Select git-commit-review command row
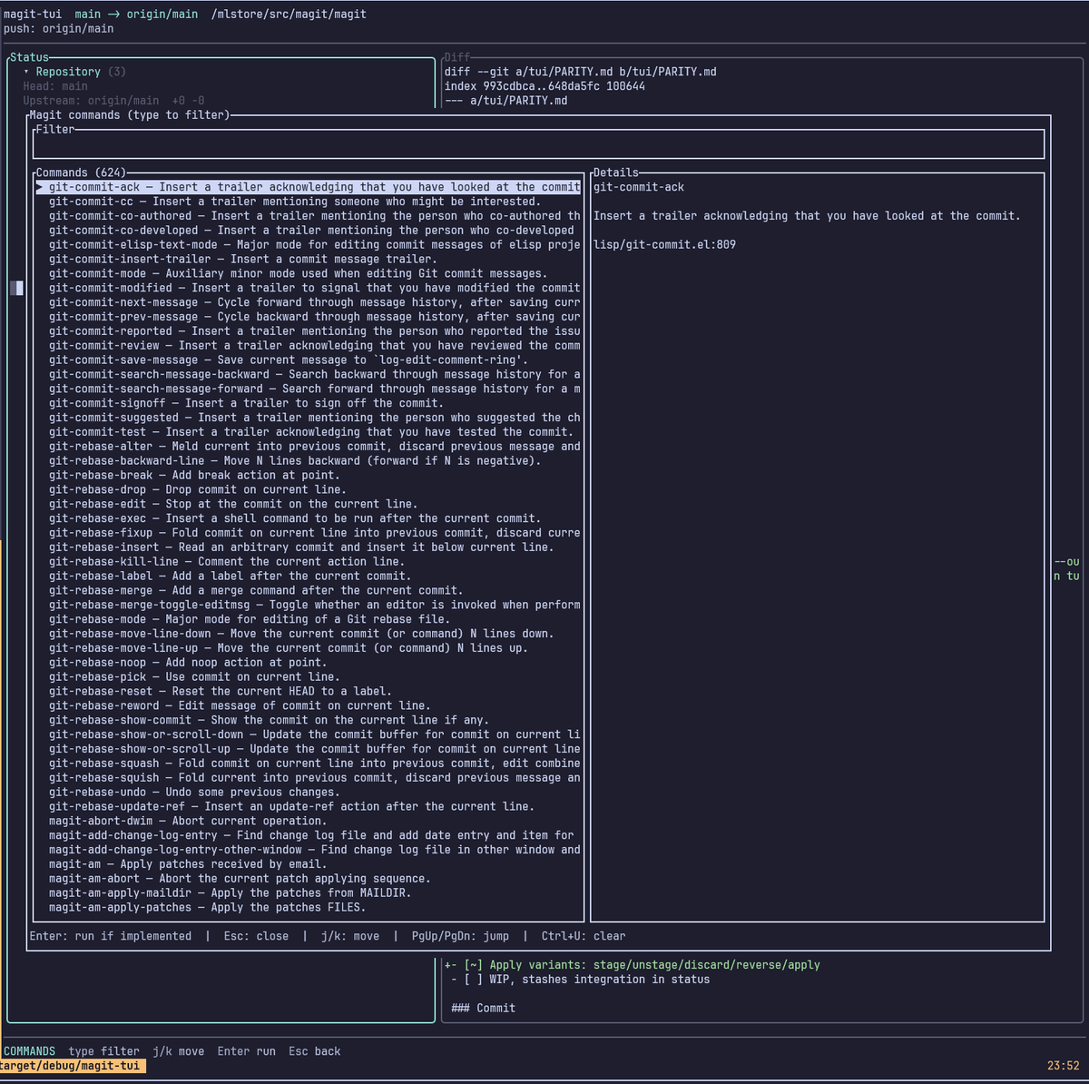The height and width of the screenshot is (1084, 1089). [309, 346]
